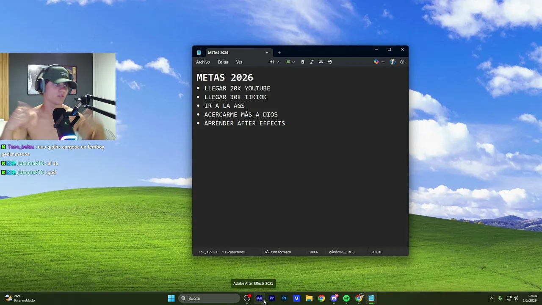Click the Buscar taskbar search box

point(209,298)
